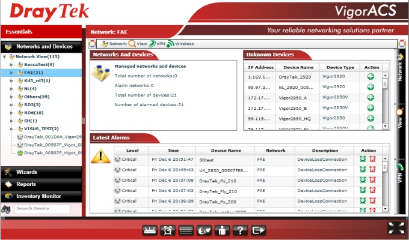
Task: Select the RD6(10) network in tree
Action: (x=34, y=113)
